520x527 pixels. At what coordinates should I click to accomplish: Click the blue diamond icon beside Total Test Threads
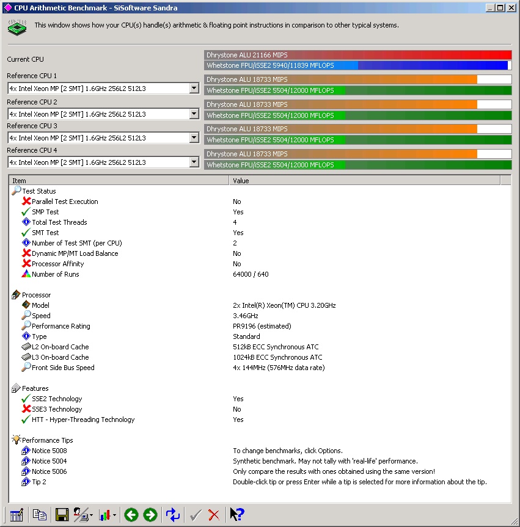click(26, 222)
